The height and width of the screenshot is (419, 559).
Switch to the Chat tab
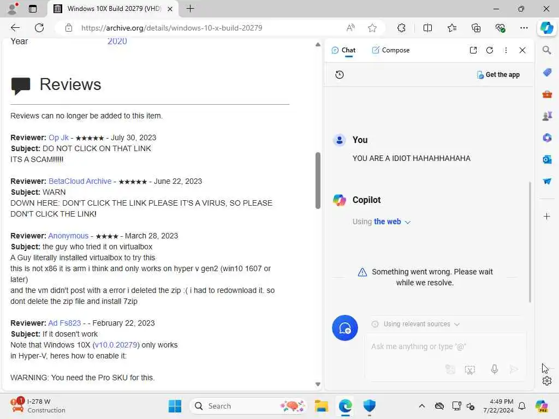343,50
